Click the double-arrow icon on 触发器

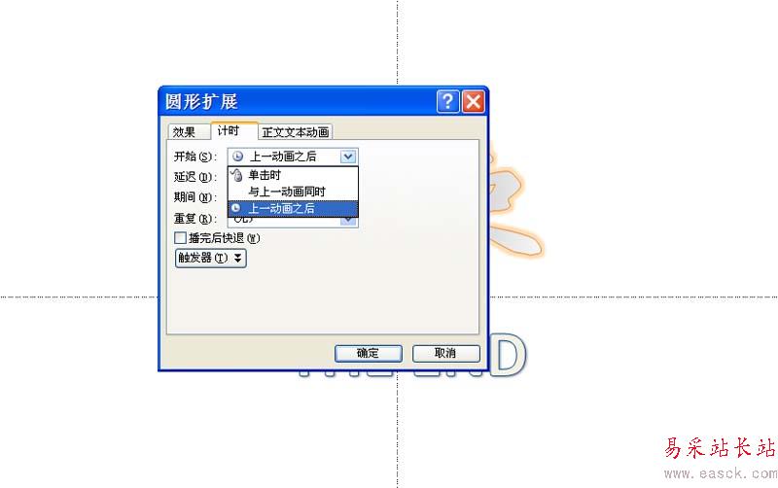(x=237, y=258)
